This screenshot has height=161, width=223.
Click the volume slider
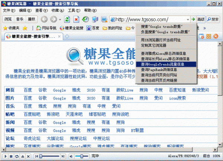(x=81, y=156)
